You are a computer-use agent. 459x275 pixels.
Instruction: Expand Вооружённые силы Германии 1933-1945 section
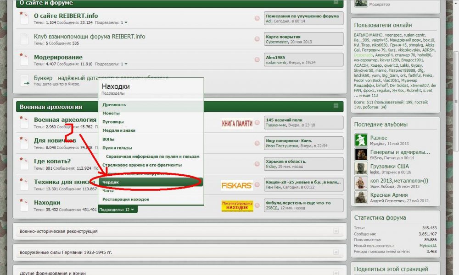point(336,252)
